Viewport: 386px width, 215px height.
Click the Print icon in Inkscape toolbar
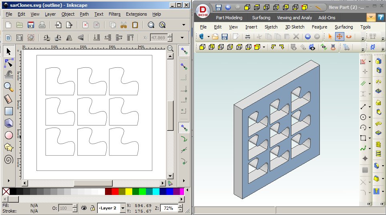tap(42, 25)
